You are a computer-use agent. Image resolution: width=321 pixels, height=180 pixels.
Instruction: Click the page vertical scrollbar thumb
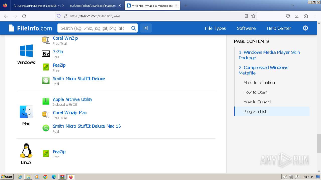pos(319,143)
